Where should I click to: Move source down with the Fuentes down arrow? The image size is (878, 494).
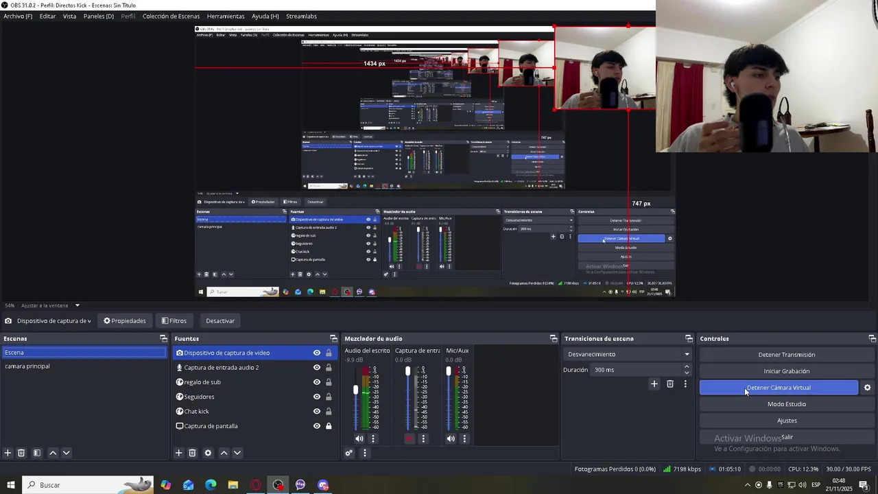click(237, 453)
